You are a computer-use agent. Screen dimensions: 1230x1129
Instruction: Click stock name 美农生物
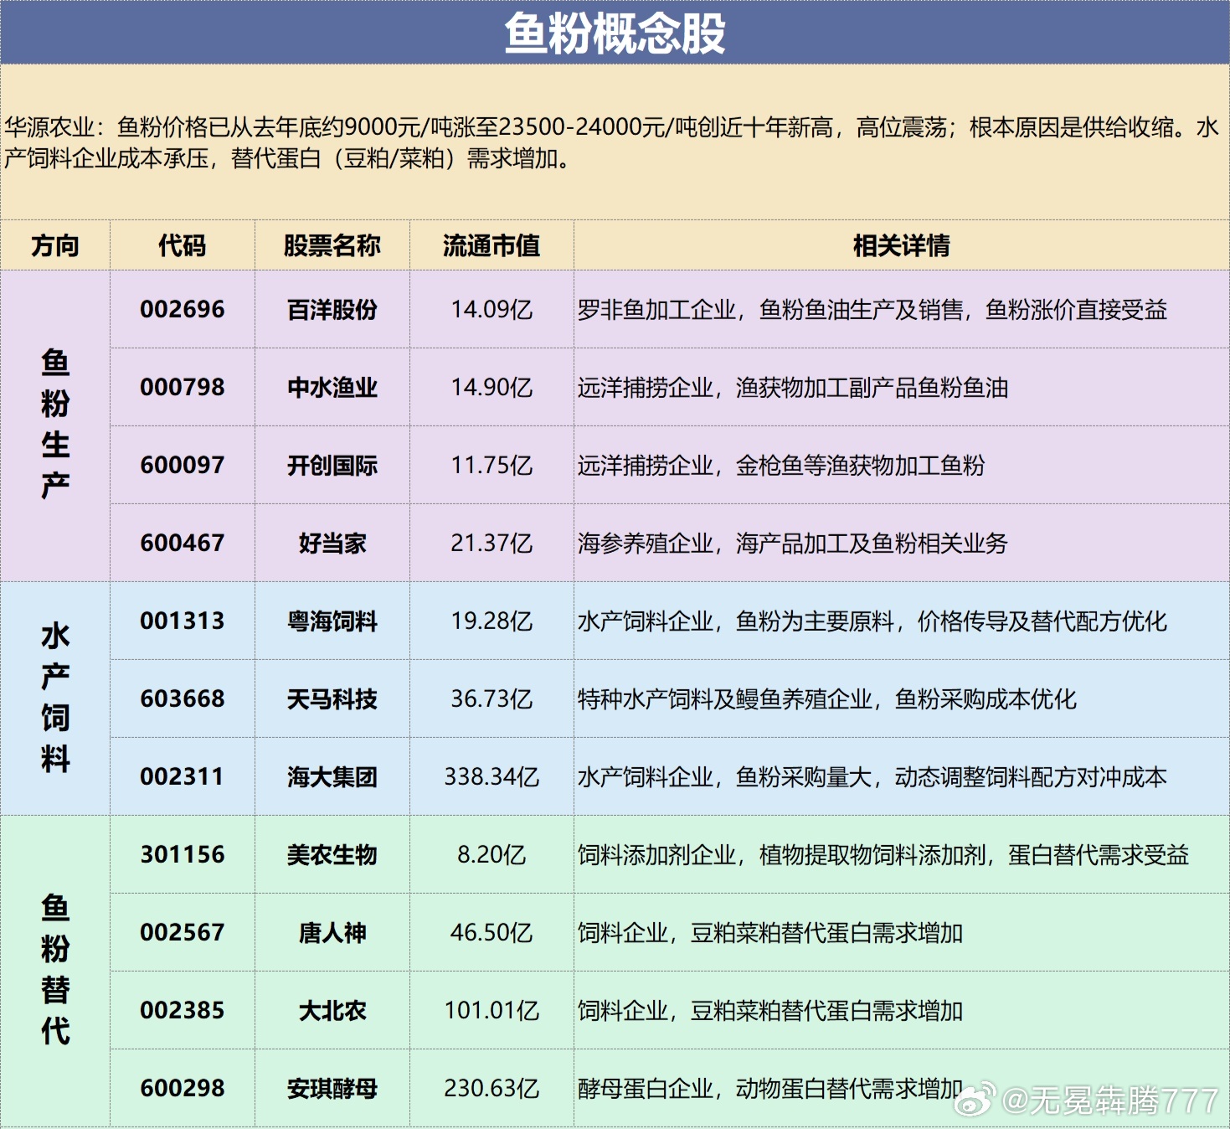click(x=332, y=854)
